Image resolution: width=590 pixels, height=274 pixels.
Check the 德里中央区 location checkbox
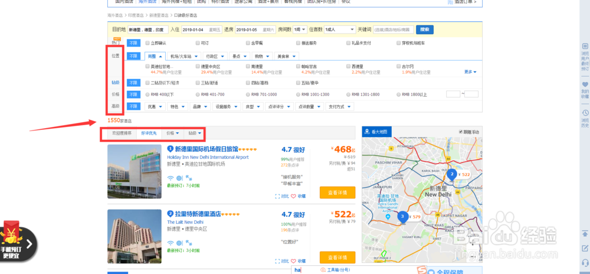[198, 66]
